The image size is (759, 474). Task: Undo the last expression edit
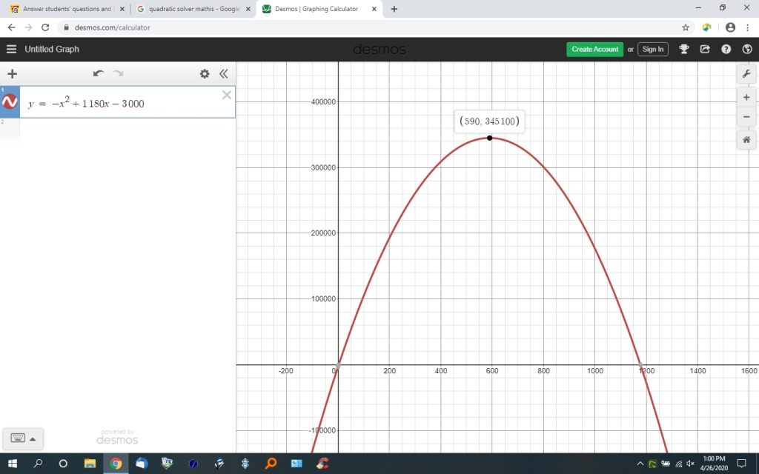pyautogui.click(x=99, y=73)
